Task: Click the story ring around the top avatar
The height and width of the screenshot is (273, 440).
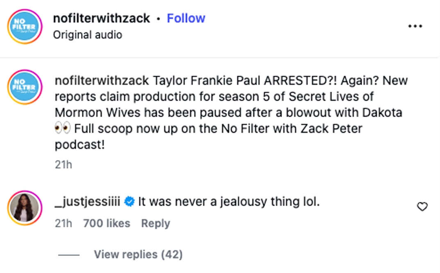Action: 24,10
